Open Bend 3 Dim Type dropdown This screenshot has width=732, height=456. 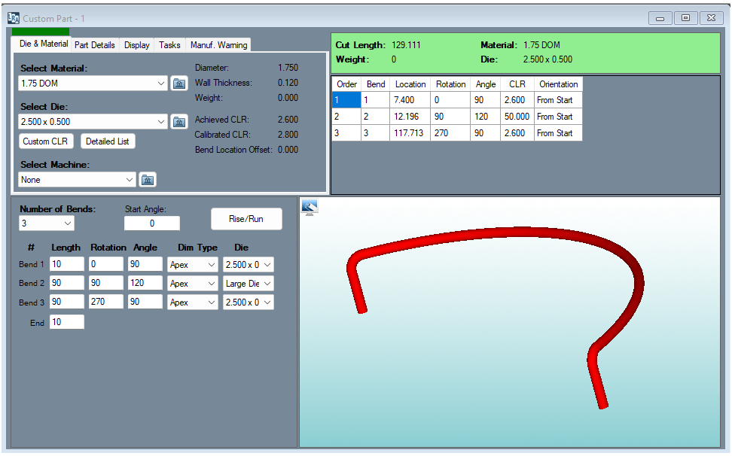(212, 302)
